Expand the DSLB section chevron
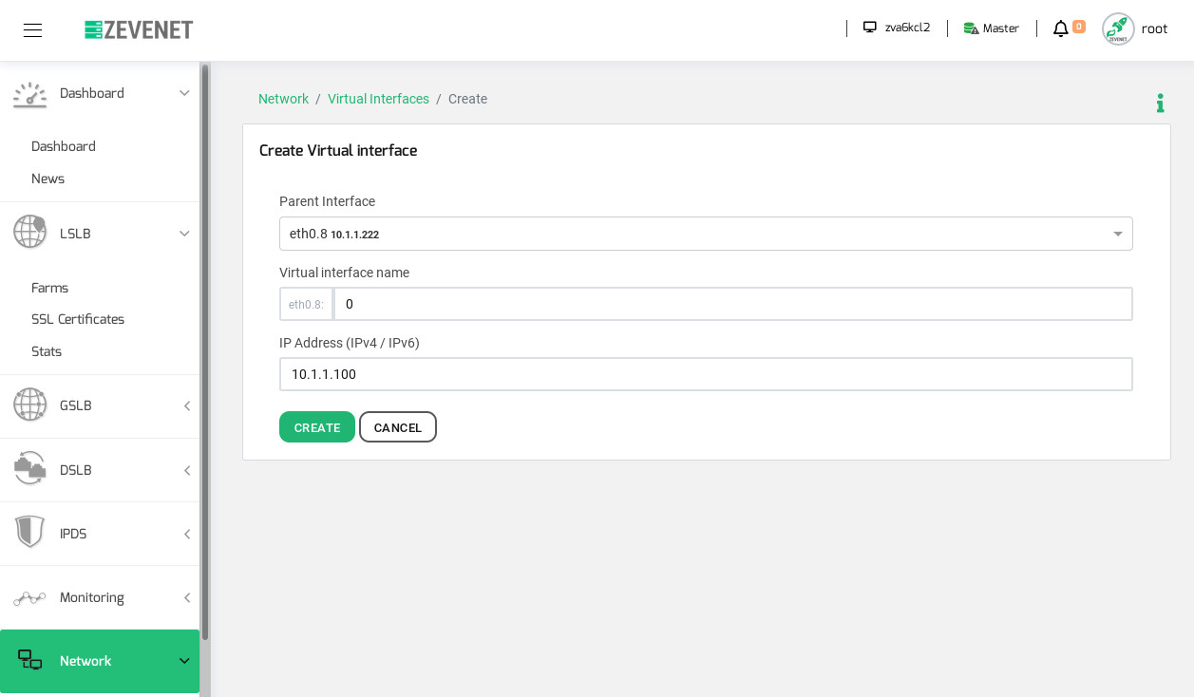Viewport: 1194px width, 697px height. coord(187,470)
